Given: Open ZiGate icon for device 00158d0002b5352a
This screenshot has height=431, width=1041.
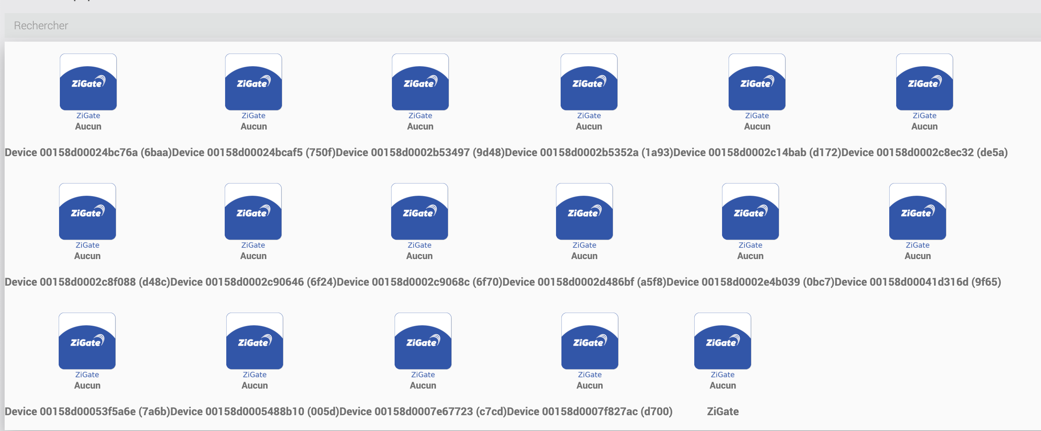Looking at the screenshot, I should click(x=589, y=82).
